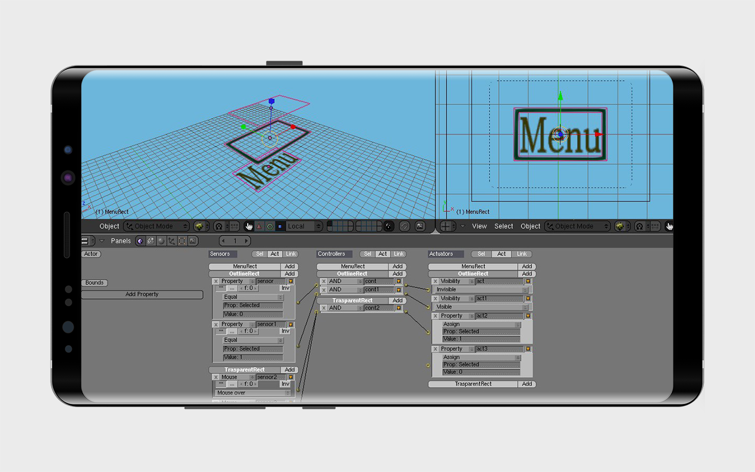Activate the grab hand manipulator icon
The height and width of the screenshot is (472, 755).
(x=249, y=226)
